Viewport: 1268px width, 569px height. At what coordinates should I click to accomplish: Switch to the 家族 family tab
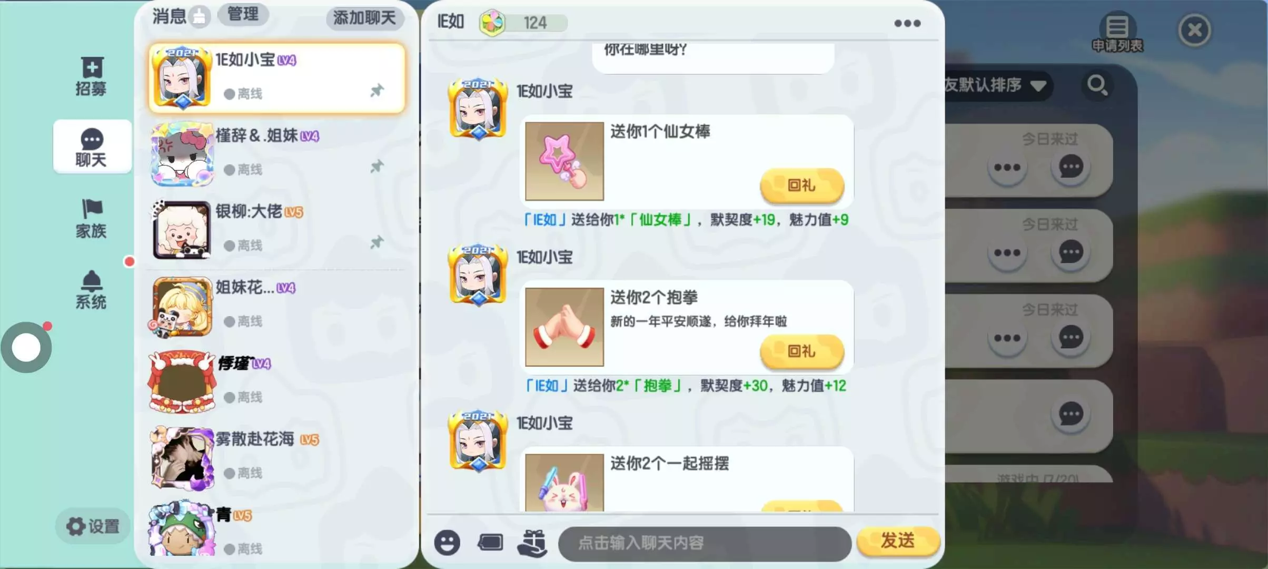[x=91, y=219]
